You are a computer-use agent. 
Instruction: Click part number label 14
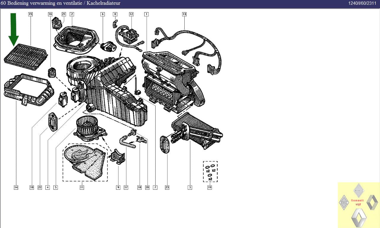point(16,187)
